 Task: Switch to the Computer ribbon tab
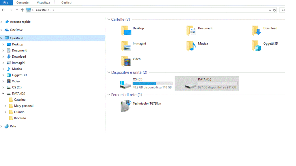pyautogui.click(x=23, y=3)
